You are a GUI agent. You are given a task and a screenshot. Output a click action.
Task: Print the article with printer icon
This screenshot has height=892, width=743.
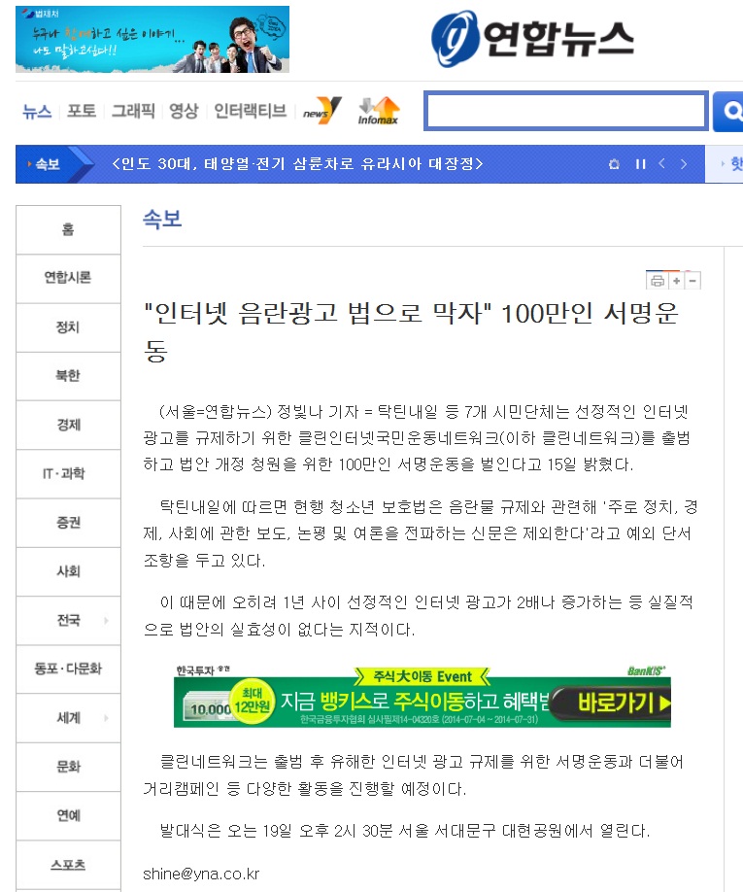[x=658, y=281]
